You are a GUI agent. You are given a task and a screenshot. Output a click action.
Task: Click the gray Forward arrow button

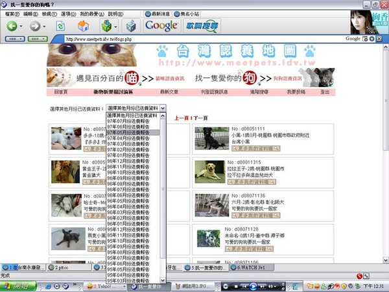click(x=35, y=26)
